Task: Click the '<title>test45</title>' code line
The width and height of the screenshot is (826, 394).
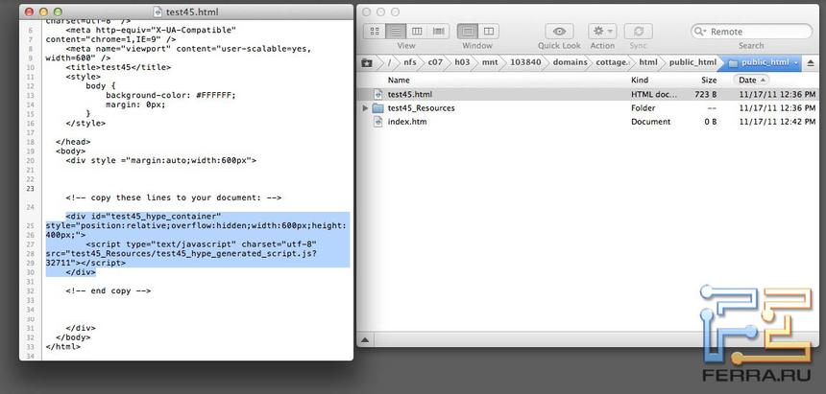Action: 118,67
